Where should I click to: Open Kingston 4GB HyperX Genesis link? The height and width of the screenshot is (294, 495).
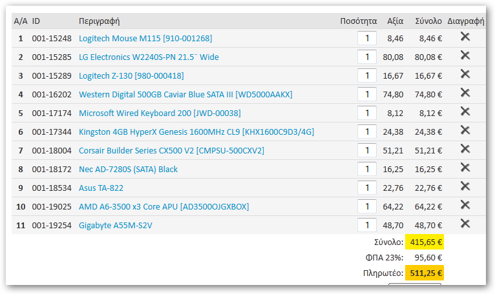point(196,132)
